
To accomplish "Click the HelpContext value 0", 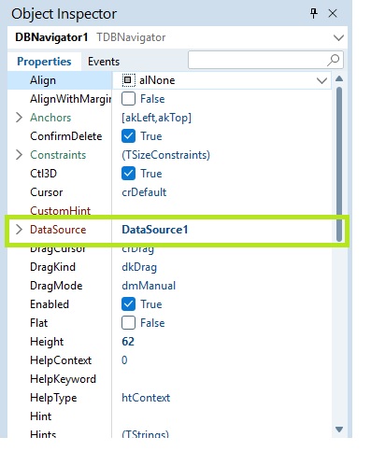I will [x=124, y=360].
